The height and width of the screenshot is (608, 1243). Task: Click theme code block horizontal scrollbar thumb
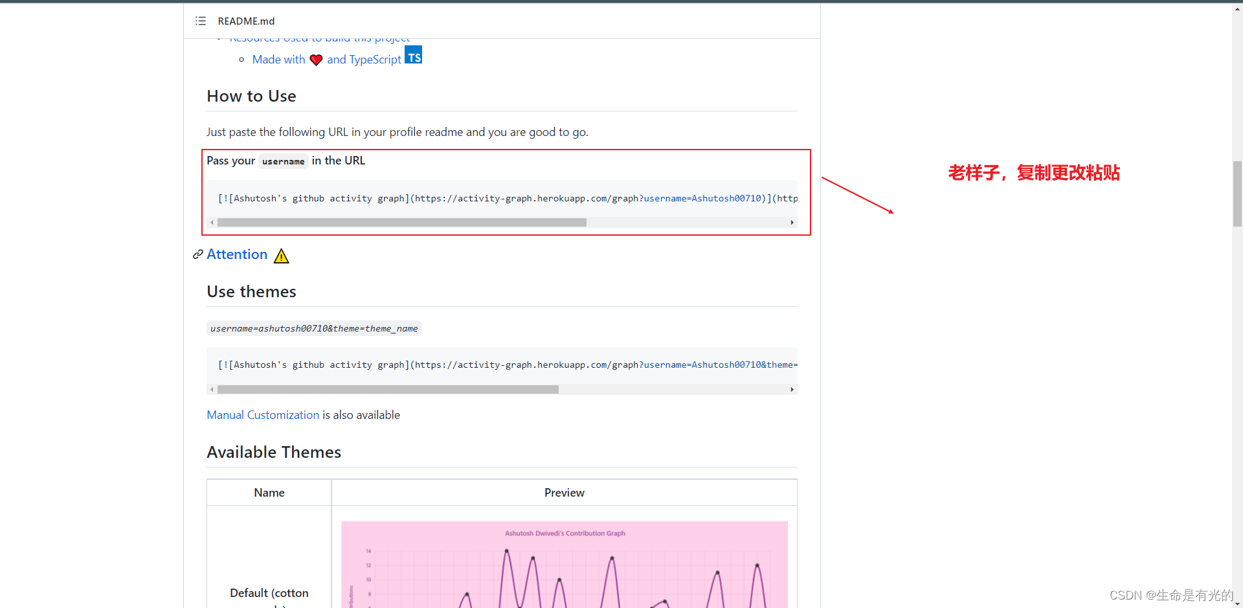pos(388,389)
